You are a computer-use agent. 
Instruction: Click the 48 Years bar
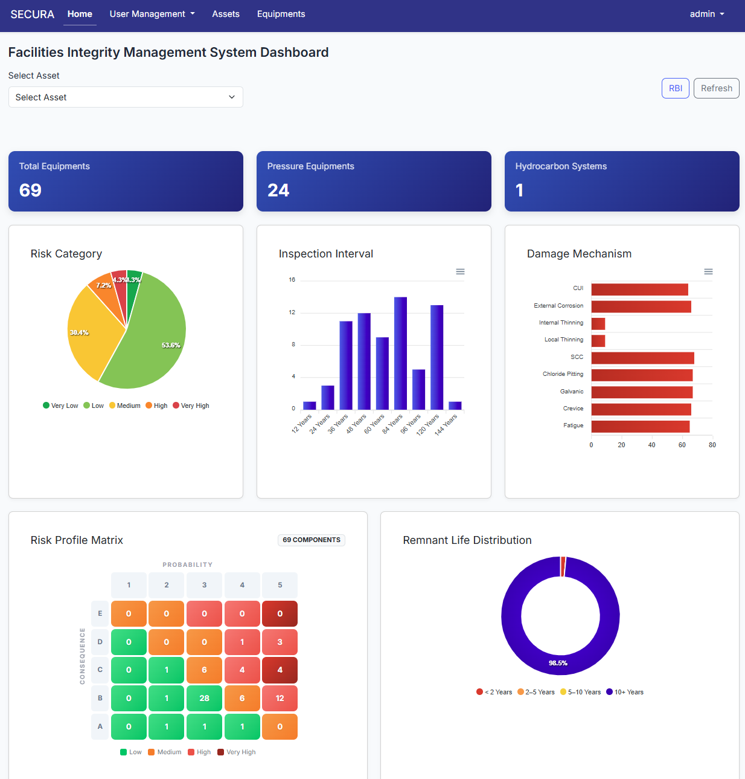[x=364, y=361]
